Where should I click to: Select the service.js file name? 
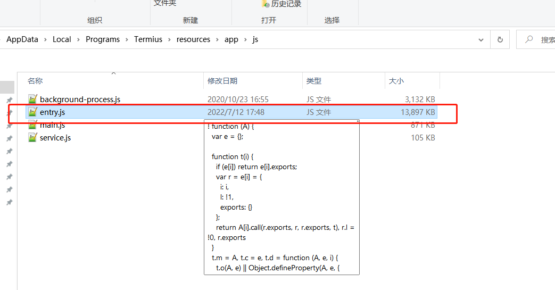(55, 138)
